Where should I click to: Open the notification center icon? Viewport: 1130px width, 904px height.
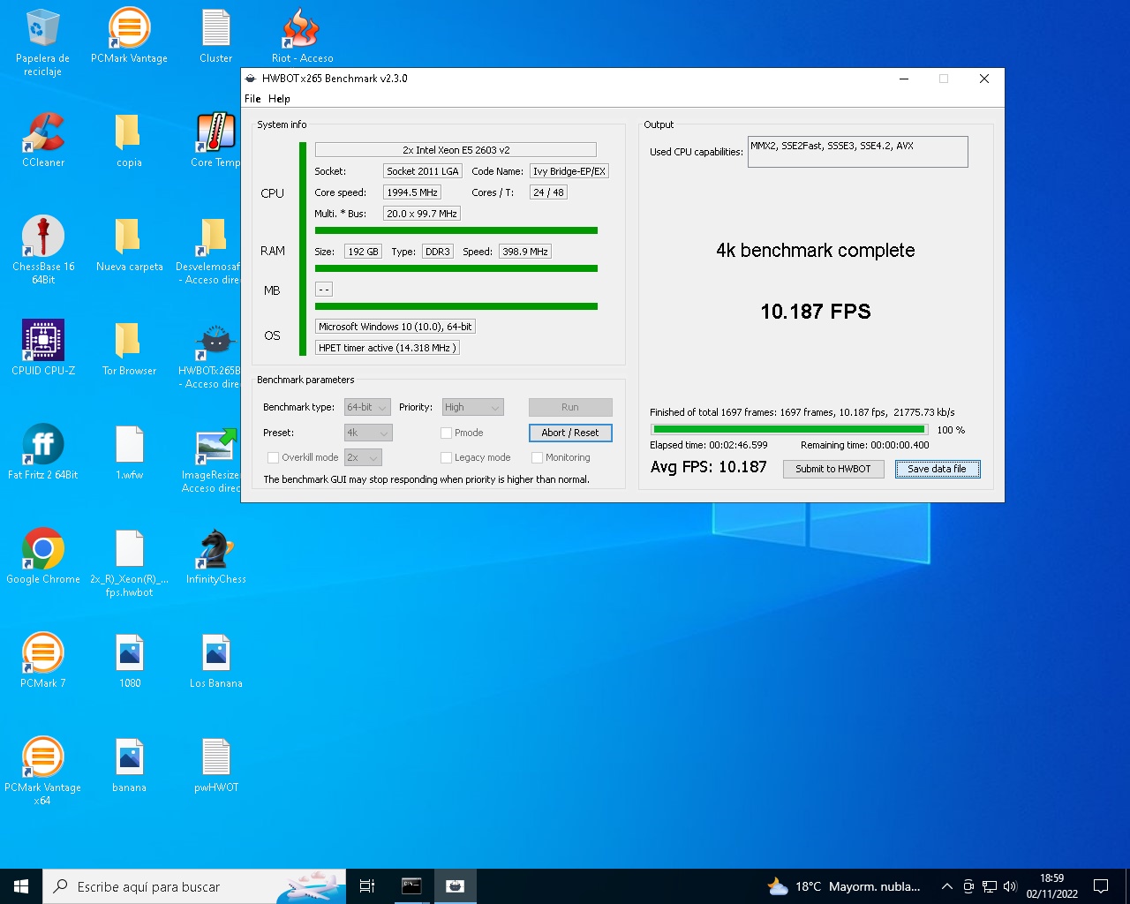1101,886
